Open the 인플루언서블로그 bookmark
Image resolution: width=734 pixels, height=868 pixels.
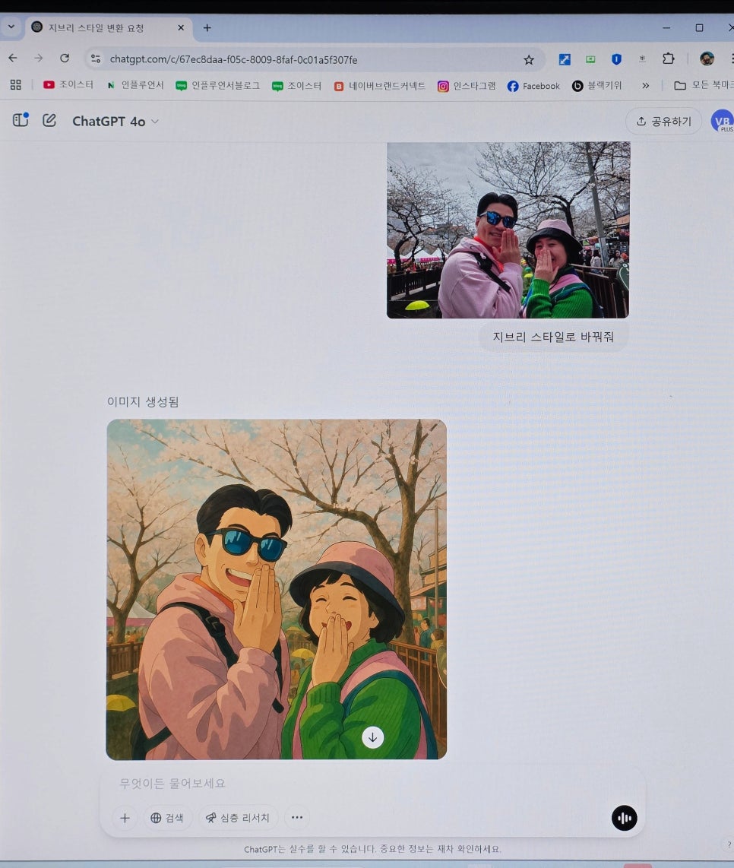point(217,85)
